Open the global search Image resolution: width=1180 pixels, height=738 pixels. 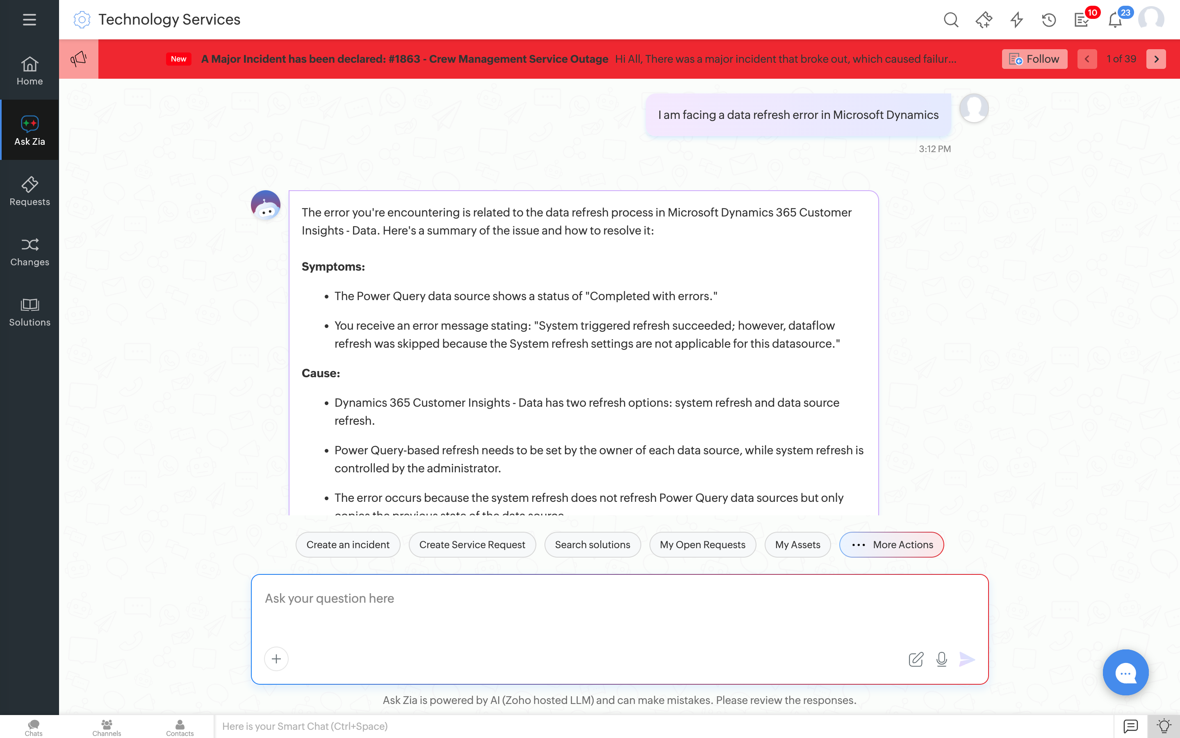[951, 20]
